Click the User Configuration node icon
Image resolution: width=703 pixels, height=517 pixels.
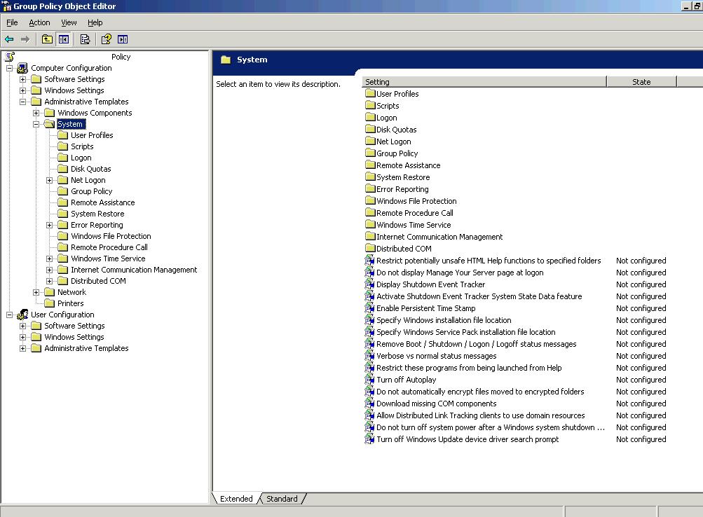[x=22, y=315]
